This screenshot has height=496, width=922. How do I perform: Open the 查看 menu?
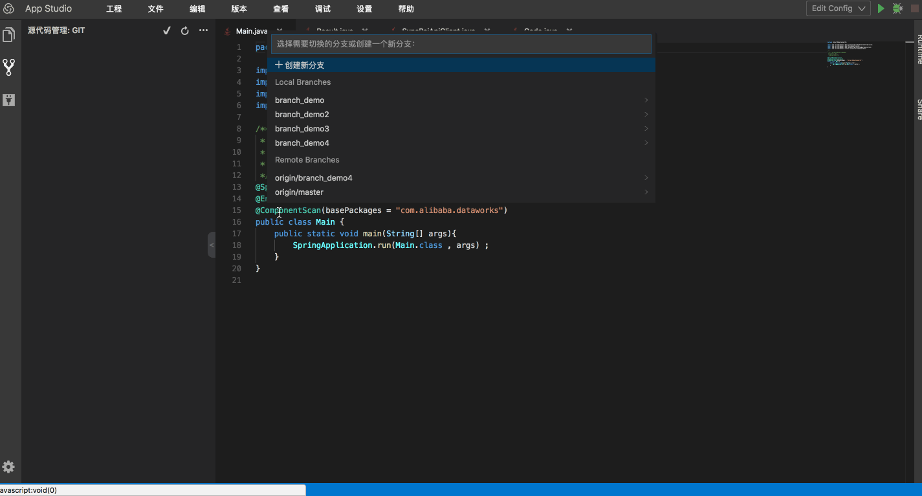pyautogui.click(x=281, y=9)
